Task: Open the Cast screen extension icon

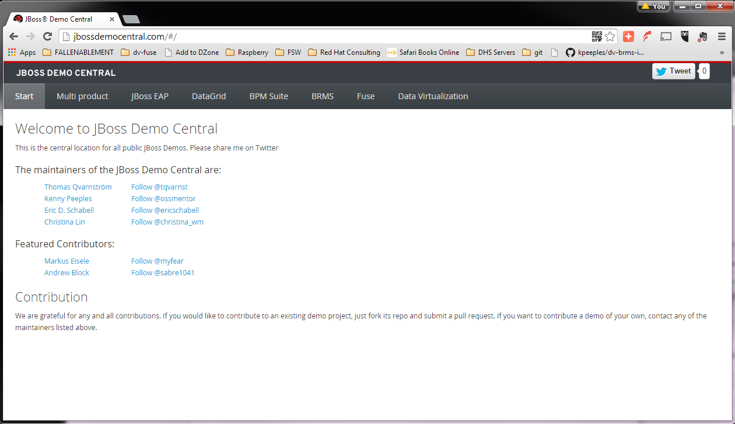Action: tap(666, 37)
